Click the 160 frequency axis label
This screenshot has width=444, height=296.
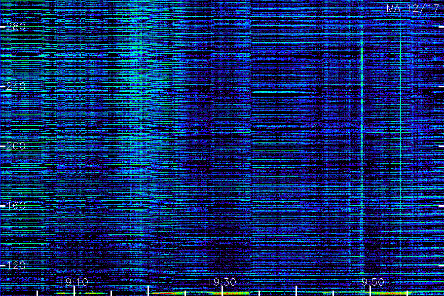16,206
